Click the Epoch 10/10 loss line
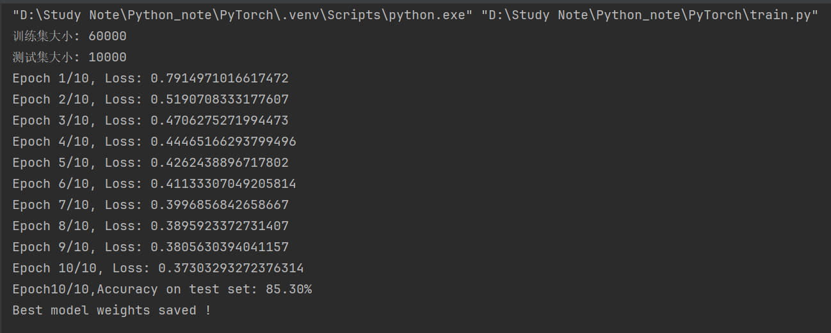 [x=158, y=268]
